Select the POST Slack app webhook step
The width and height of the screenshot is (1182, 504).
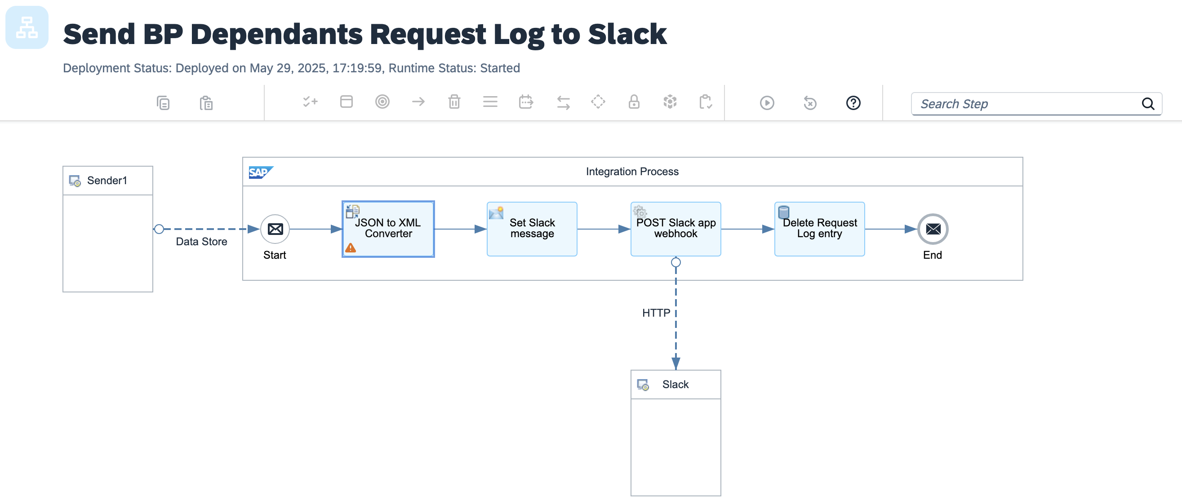click(x=675, y=229)
